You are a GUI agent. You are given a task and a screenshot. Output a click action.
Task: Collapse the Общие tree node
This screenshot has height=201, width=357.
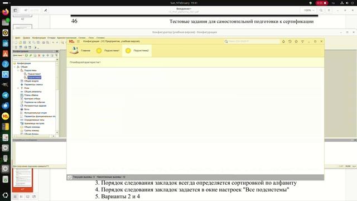[15, 67]
